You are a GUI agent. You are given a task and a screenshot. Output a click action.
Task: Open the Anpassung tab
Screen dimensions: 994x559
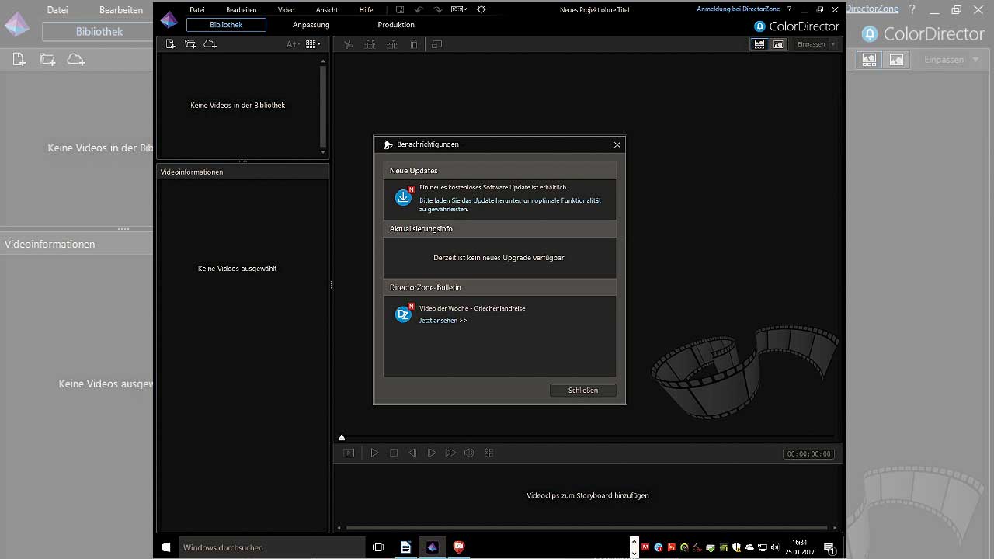point(311,25)
